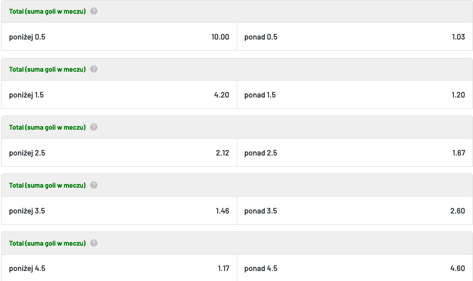473x281 pixels.
Task: Collapse Total header above poniżej 2.5
Action: [237, 127]
